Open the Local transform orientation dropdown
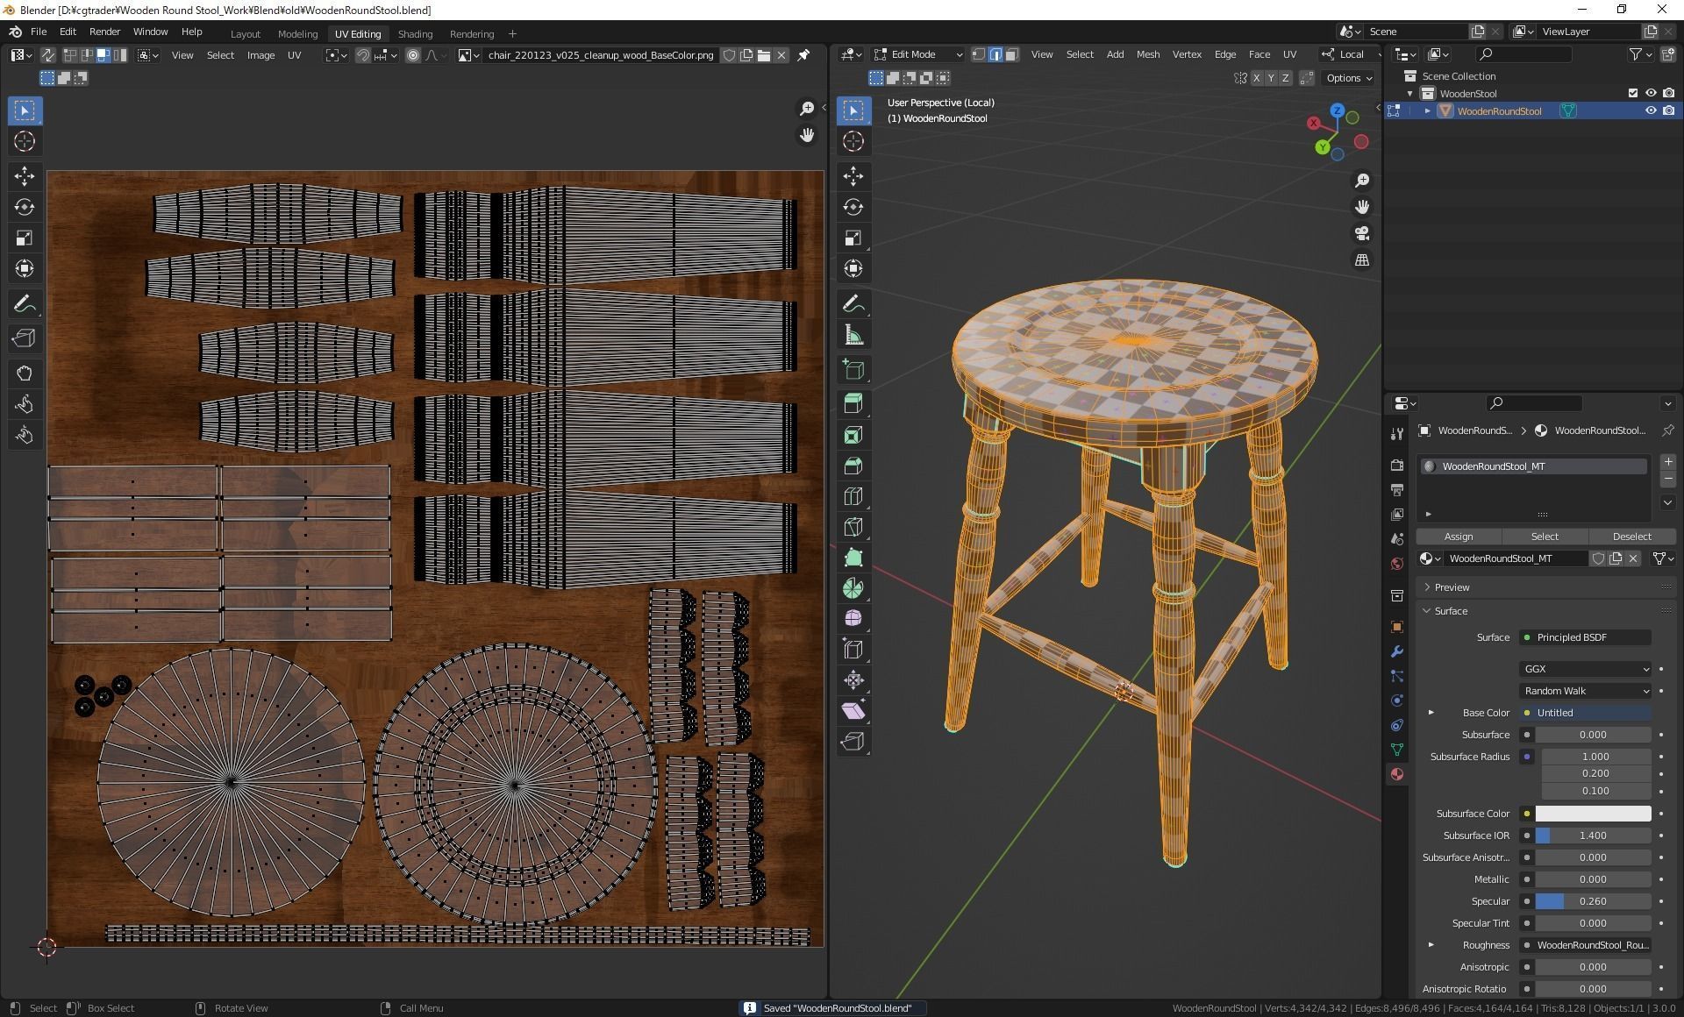 coord(1351,54)
